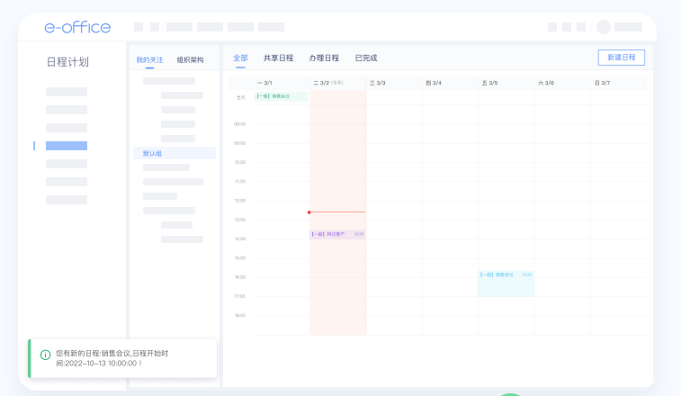
Task: View the 已完成 tab
Action: click(x=366, y=58)
